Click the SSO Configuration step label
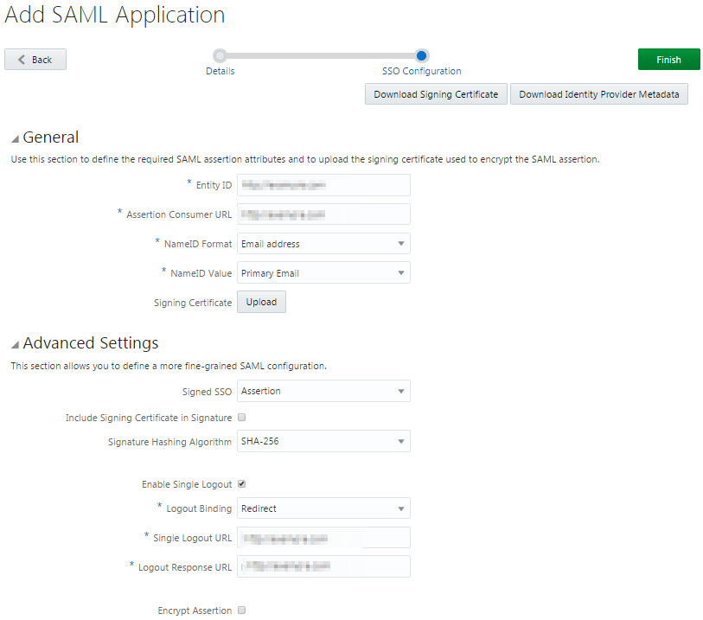This screenshot has width=703, height=620. point(421,71)
